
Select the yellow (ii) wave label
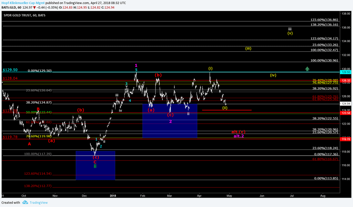225,107
